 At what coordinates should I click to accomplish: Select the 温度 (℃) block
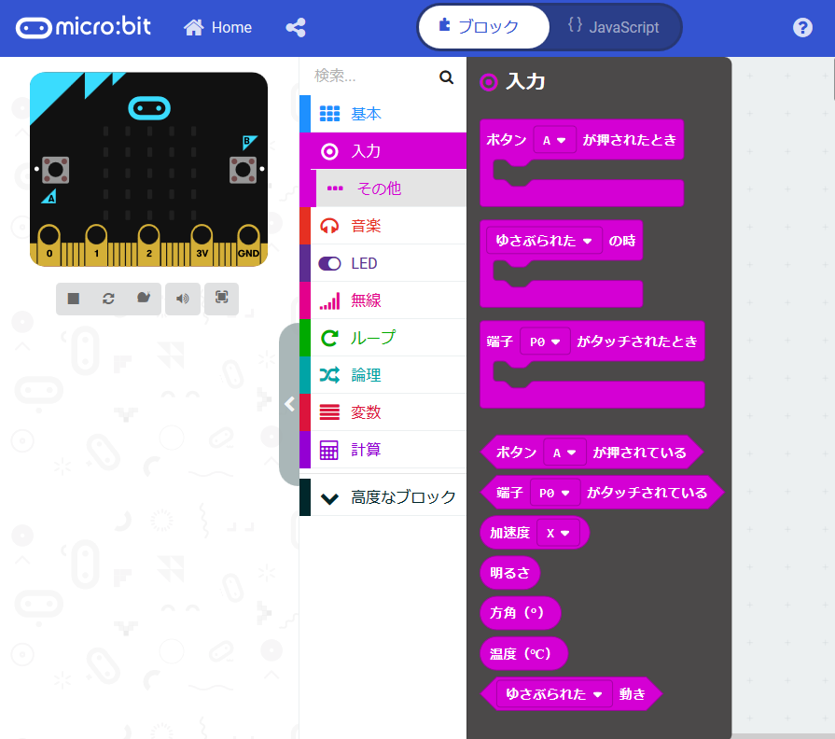(523, 653)
